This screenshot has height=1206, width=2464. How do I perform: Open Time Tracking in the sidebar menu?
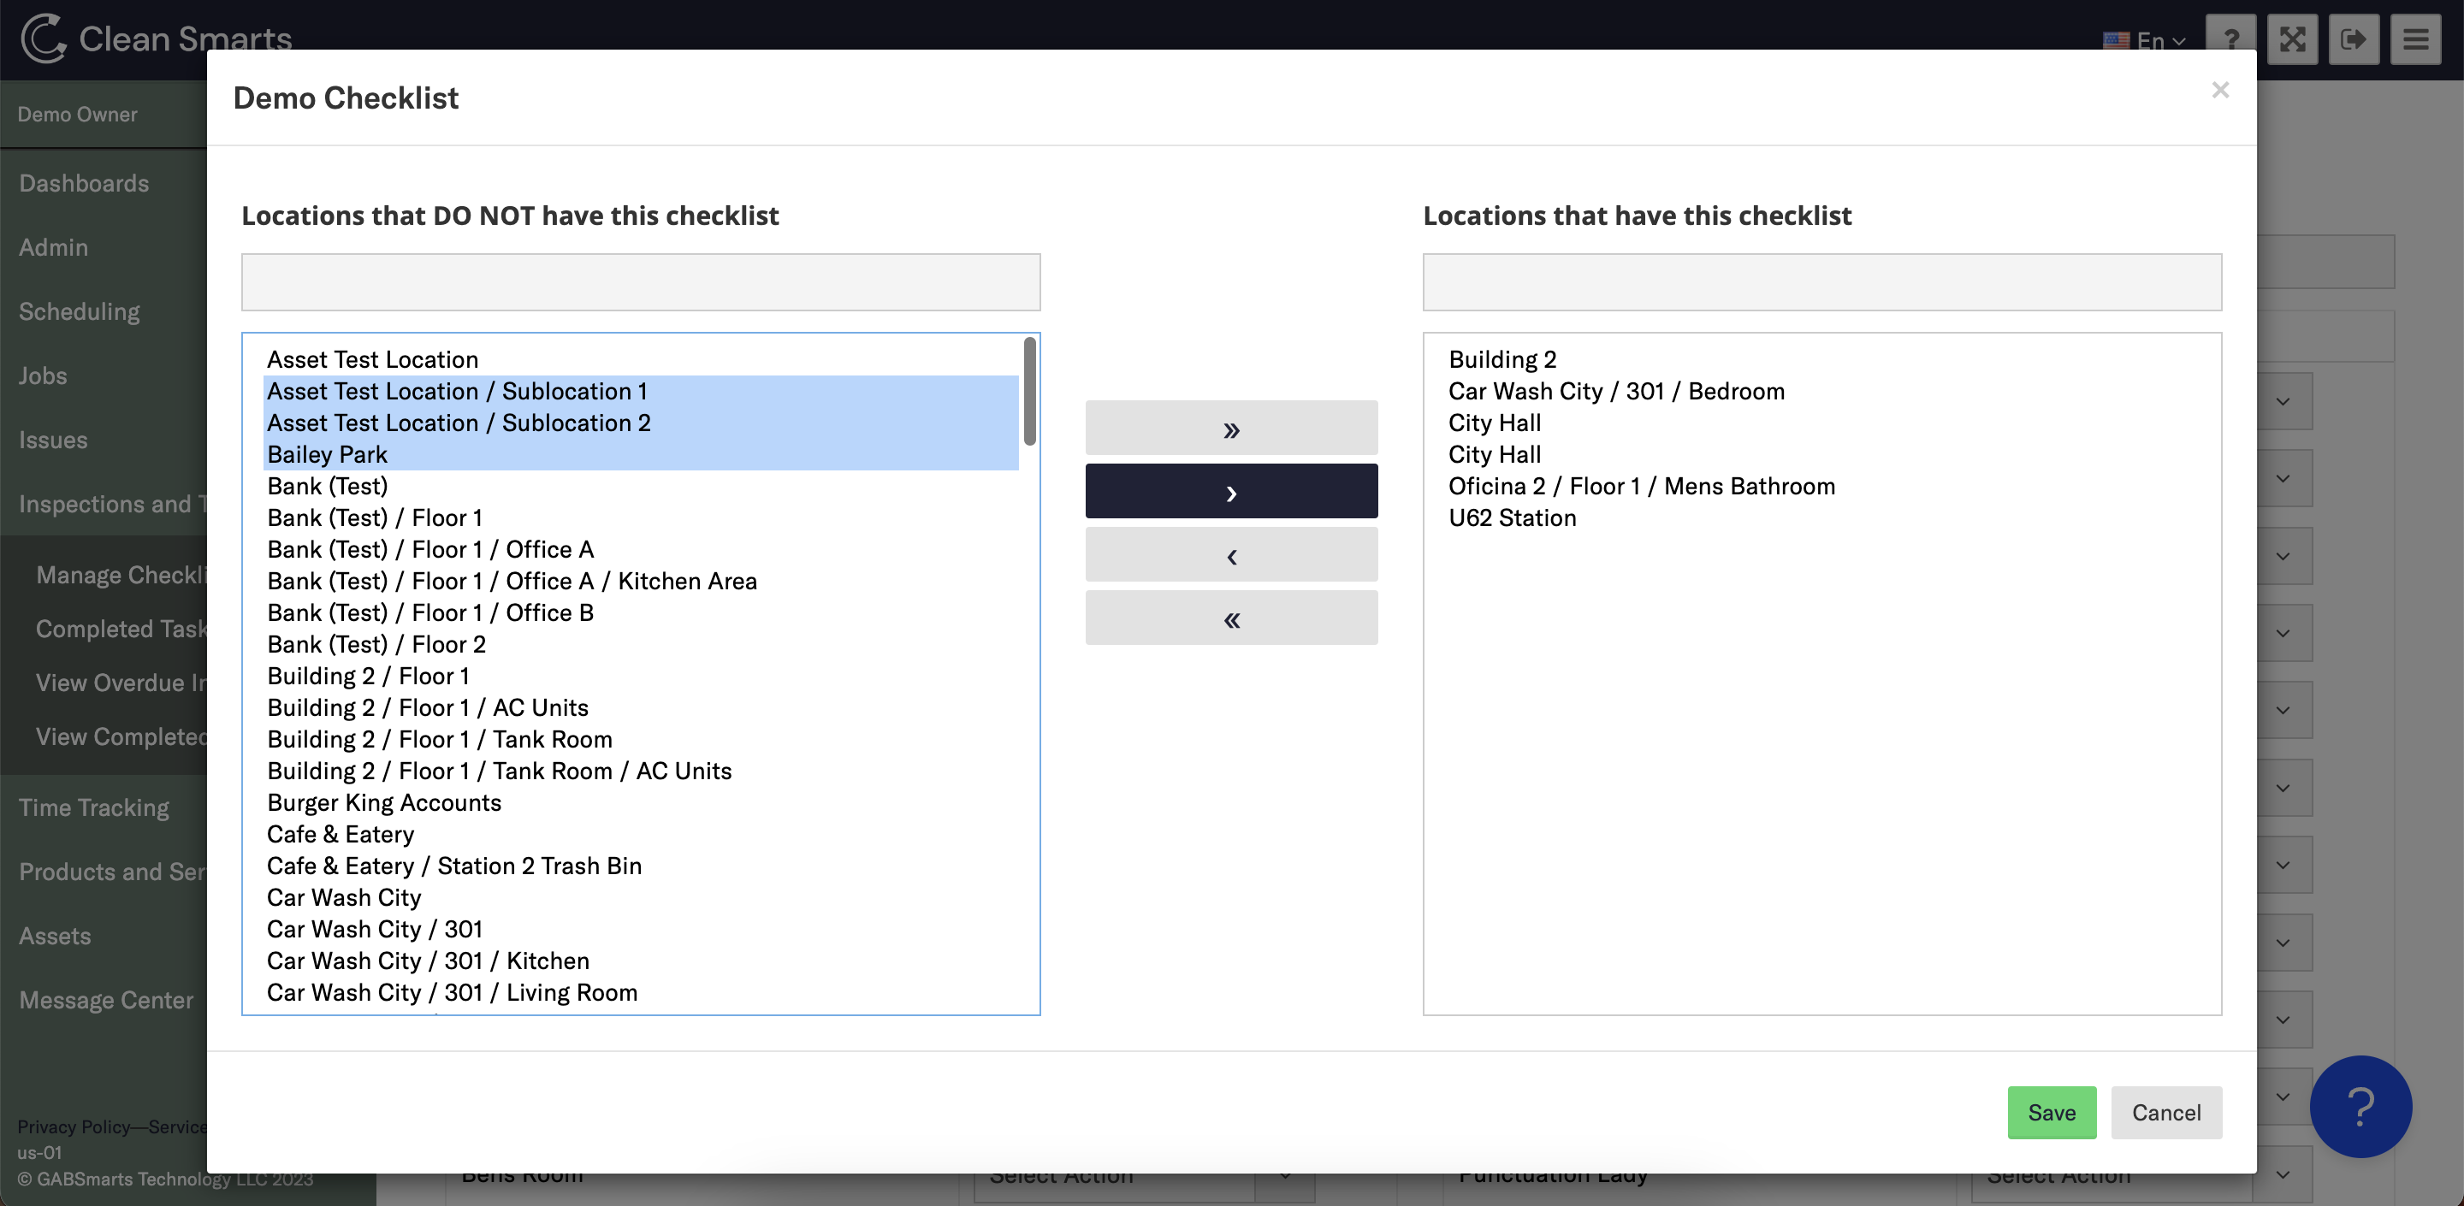[x=94, y=807]
